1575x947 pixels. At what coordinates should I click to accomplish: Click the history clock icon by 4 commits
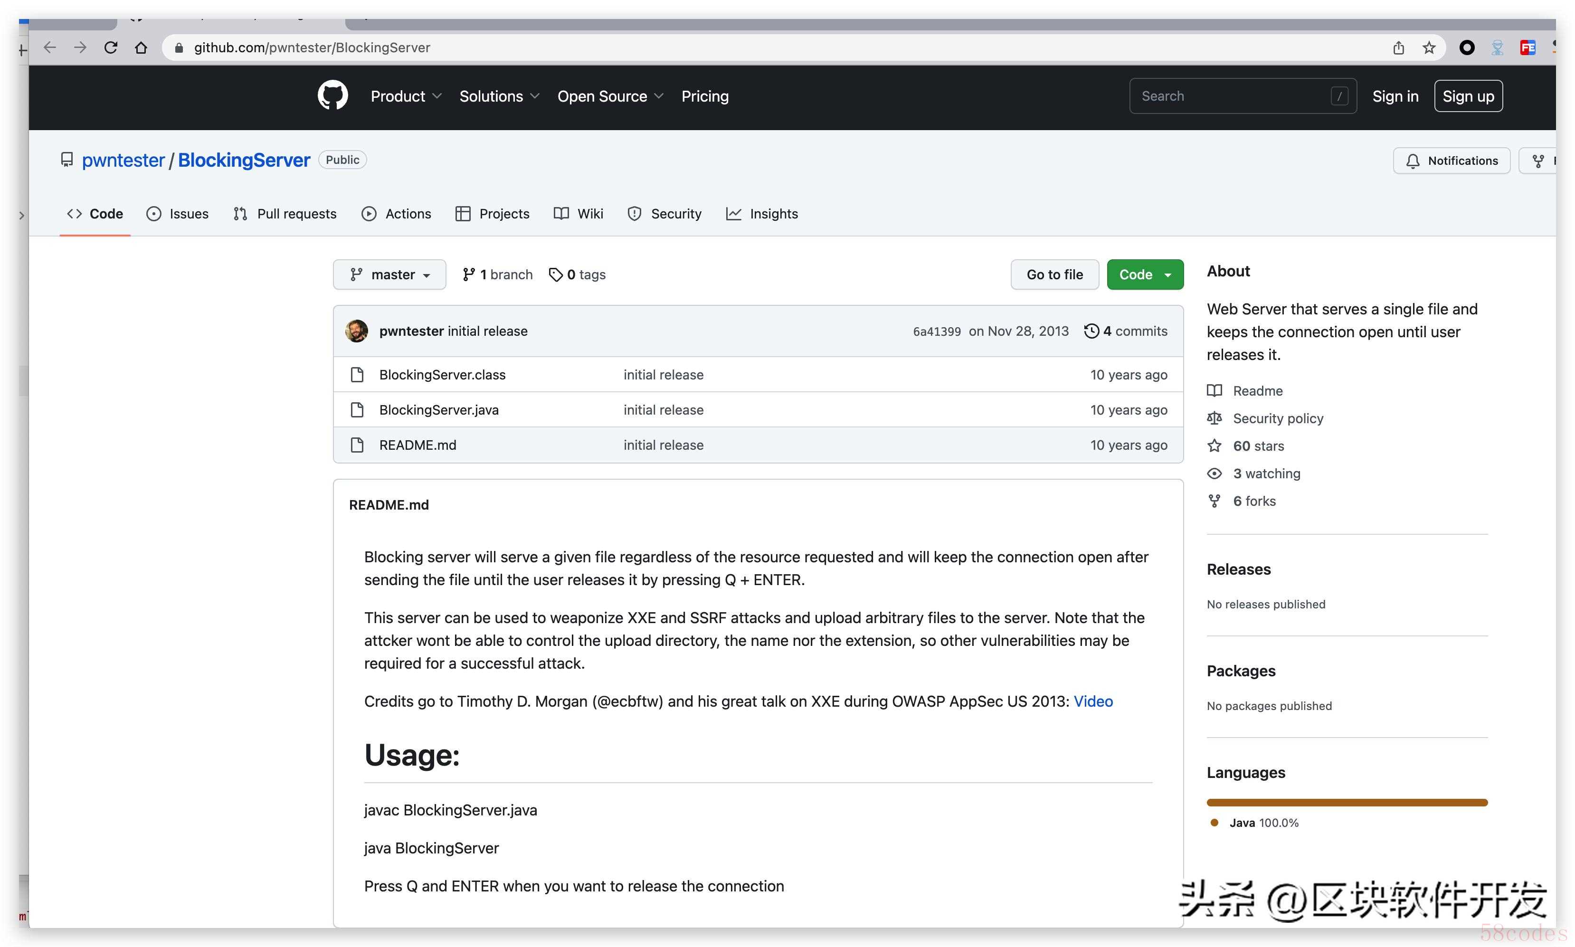(x=1091, y=331)
